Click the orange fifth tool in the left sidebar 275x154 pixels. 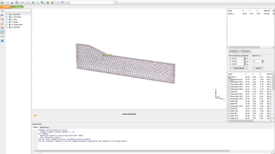(x=2, y=28)
